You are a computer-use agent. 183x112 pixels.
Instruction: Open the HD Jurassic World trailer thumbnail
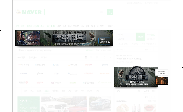click(x=162, y=81)
